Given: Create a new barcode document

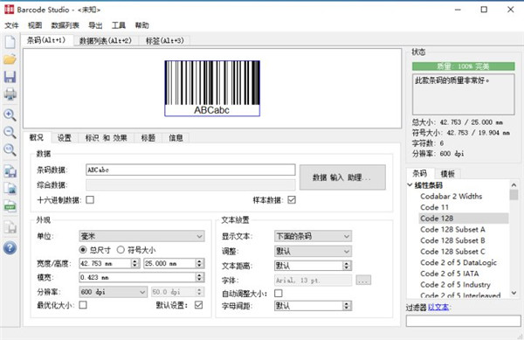Looking at the screenshot, I should tap(10, 42).
